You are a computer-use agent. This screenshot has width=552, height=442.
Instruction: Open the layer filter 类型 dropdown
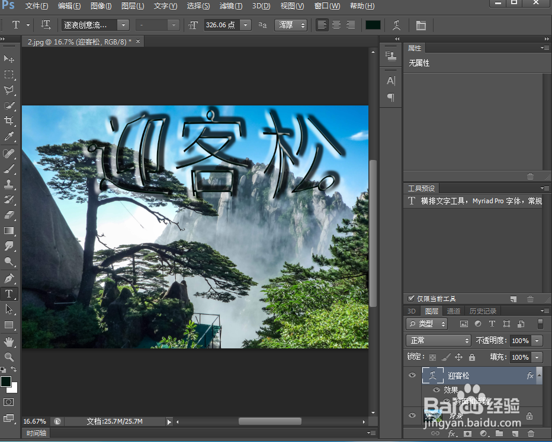pyautogui.click(x=426, y=324)
